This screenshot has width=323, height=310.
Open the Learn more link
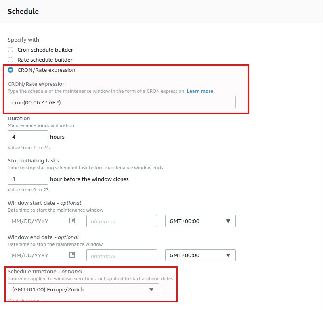point(200,91)
